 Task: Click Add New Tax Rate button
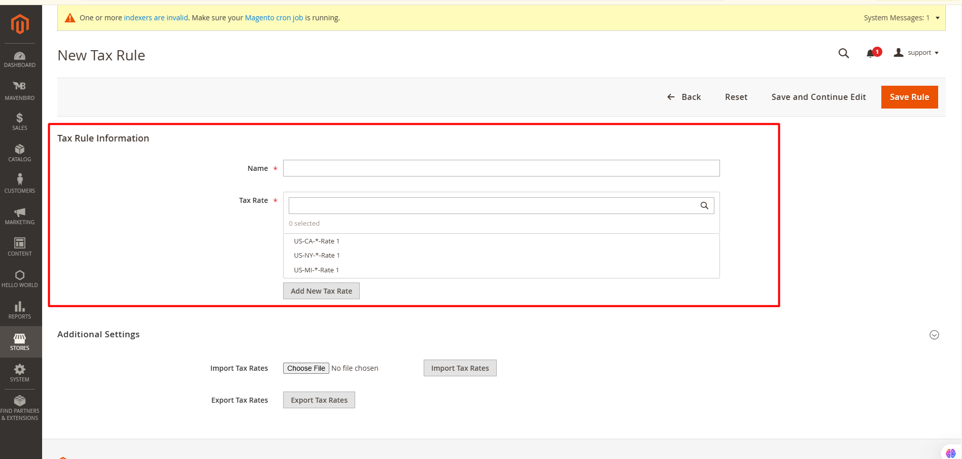(x=321, y=291)
